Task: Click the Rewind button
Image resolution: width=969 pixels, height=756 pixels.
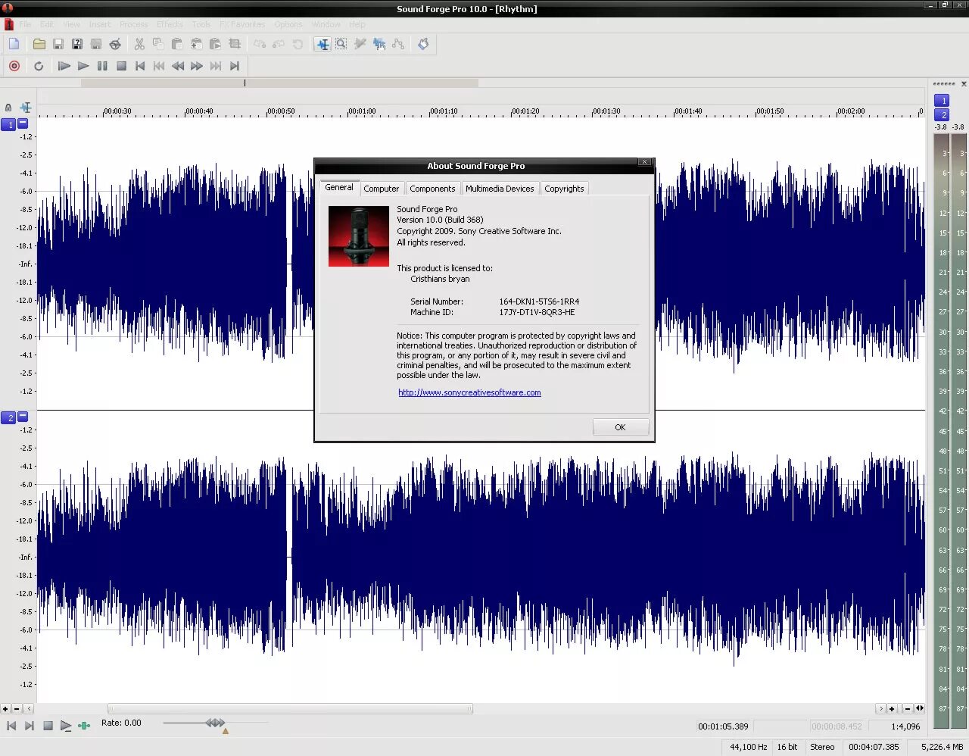Action: [178, 66]
